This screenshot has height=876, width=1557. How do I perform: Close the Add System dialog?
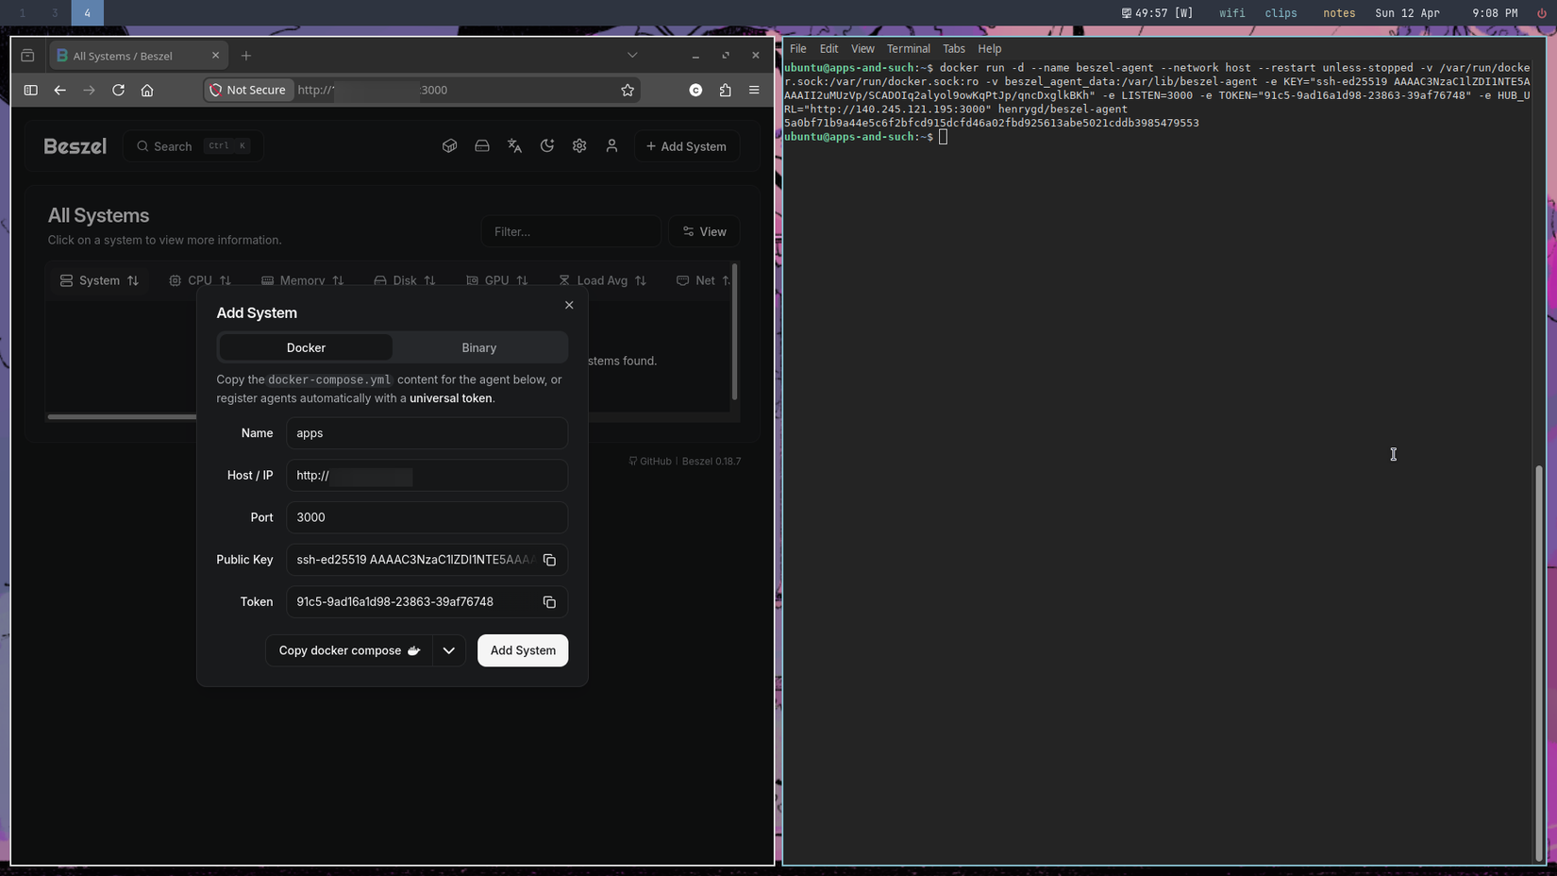point(569,305)
